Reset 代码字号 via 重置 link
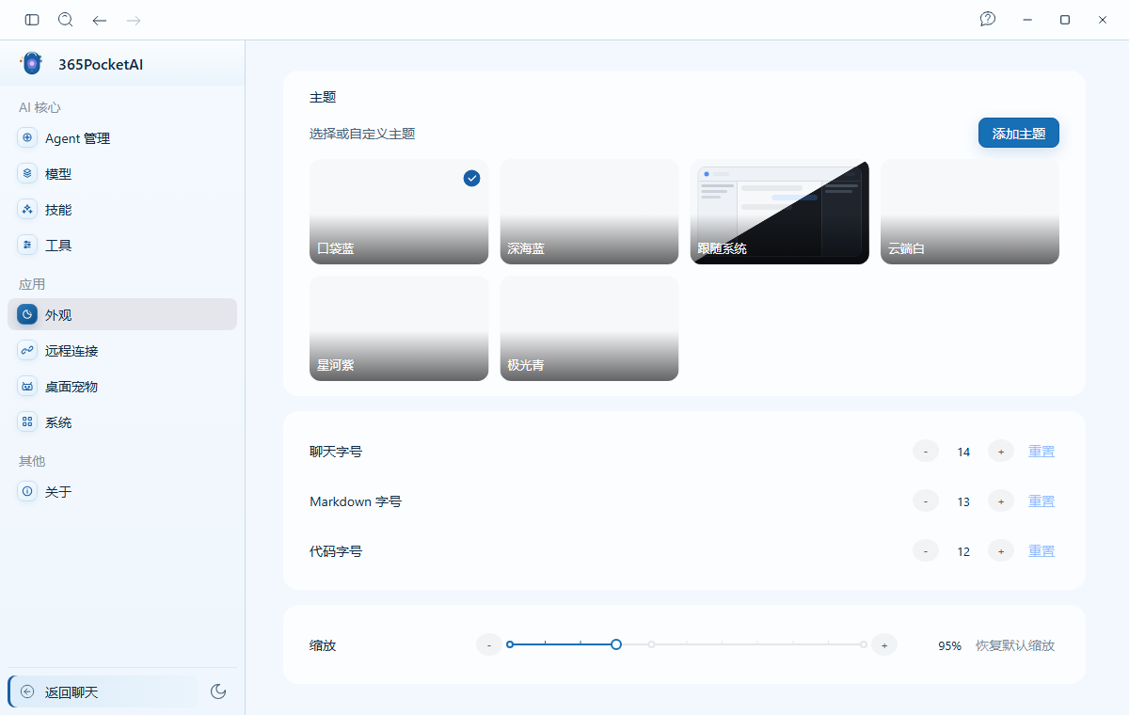The width and height of the screenshot is (1129, 715). [1042, 551]
